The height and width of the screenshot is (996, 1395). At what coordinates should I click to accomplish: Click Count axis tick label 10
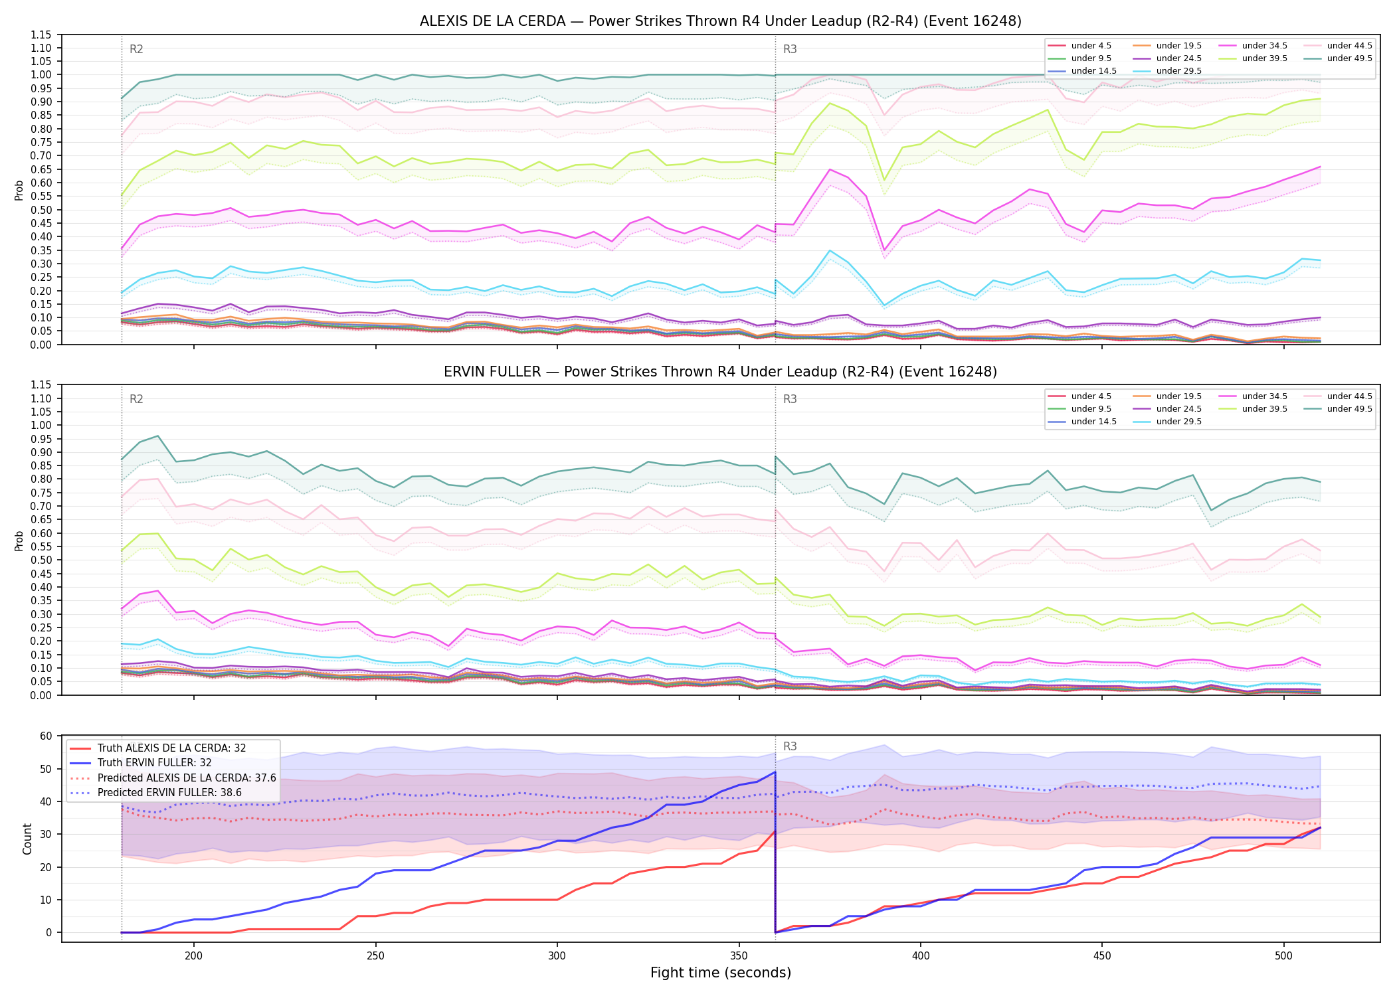[46, 900]
